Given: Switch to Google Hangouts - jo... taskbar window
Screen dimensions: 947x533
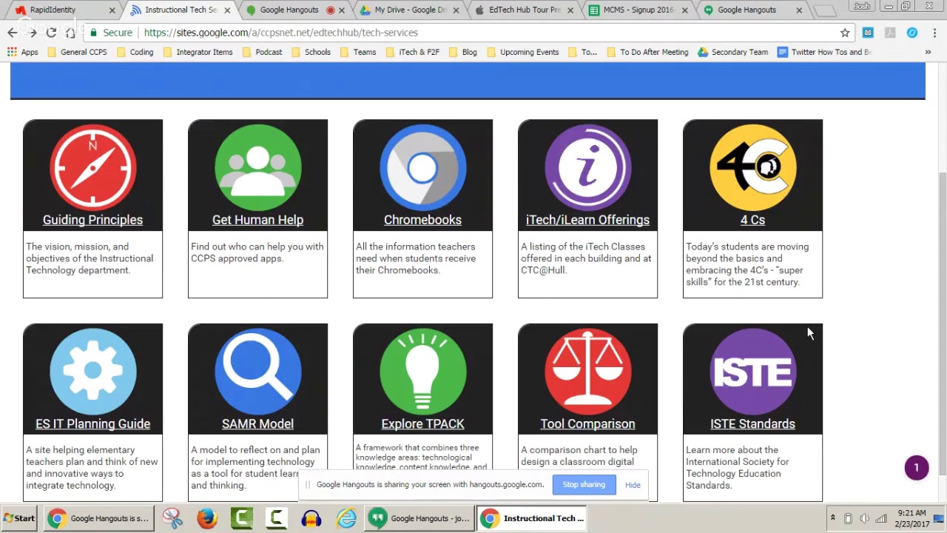Looking at the screenshot, I should click(x=419, y=518).
